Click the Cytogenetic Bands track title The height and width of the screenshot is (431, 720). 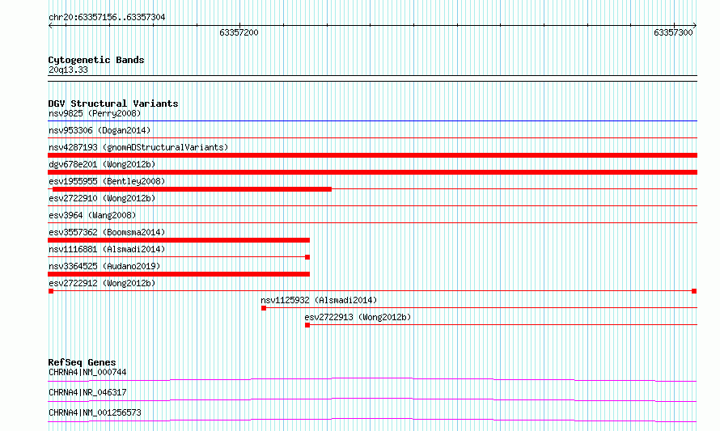[x=96, y=60]
